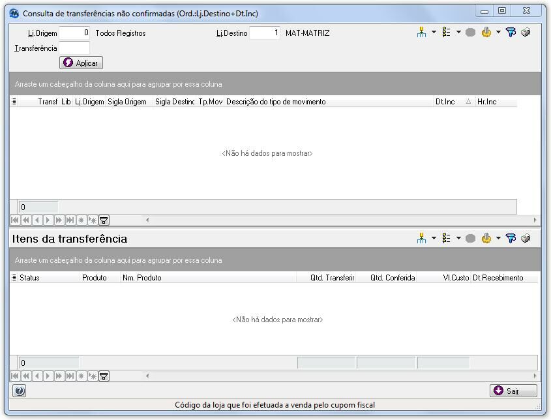Click the Hr.Inc column header
551x420 pixels.
pyautogui.click(x=496, y=102)
